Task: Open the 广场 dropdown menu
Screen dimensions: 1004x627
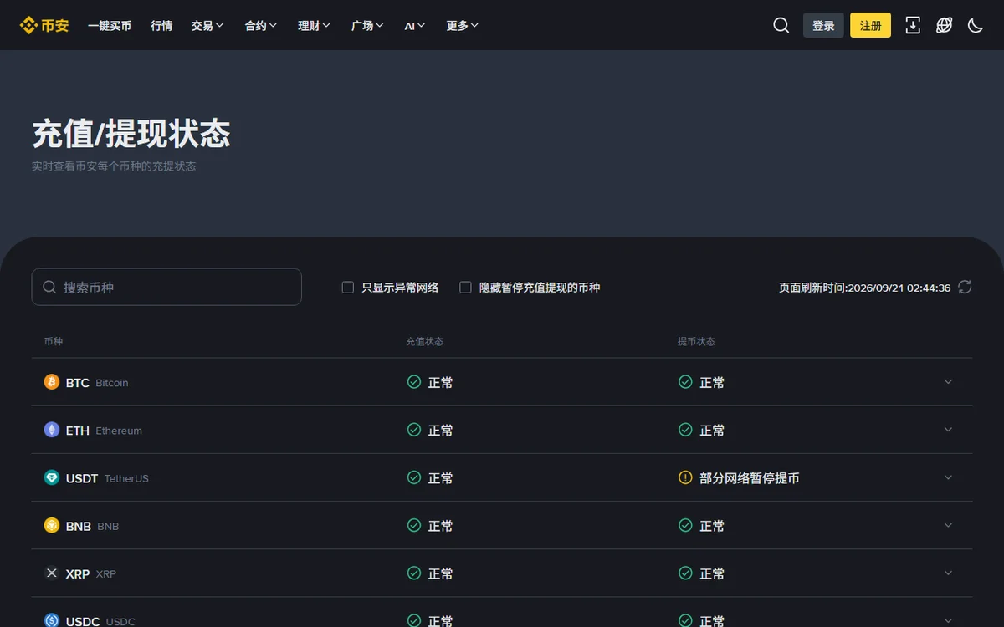Action: point(368,26)
